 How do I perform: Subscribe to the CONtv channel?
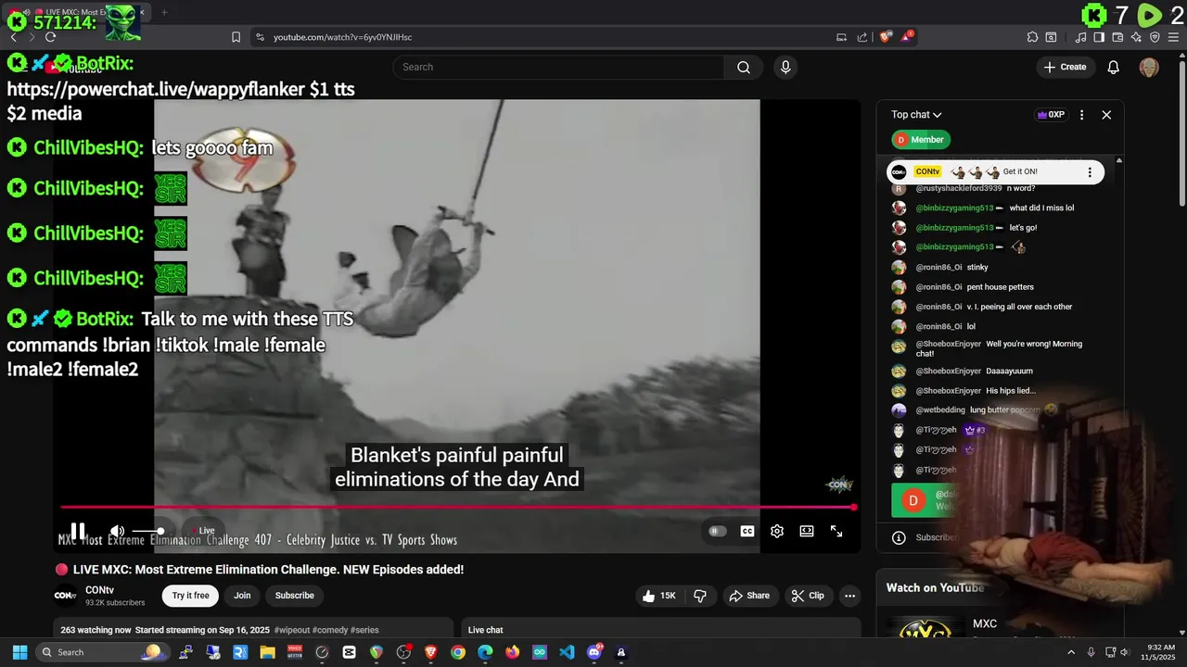[x=294, y=596]
